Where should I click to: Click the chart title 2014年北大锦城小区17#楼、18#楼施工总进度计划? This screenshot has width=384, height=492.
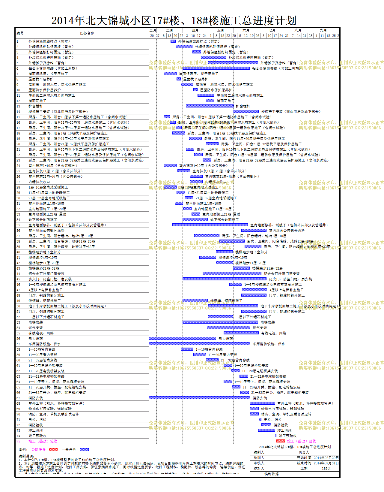coord(174,20)
